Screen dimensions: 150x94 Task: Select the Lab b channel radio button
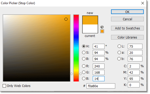[119, 59]
